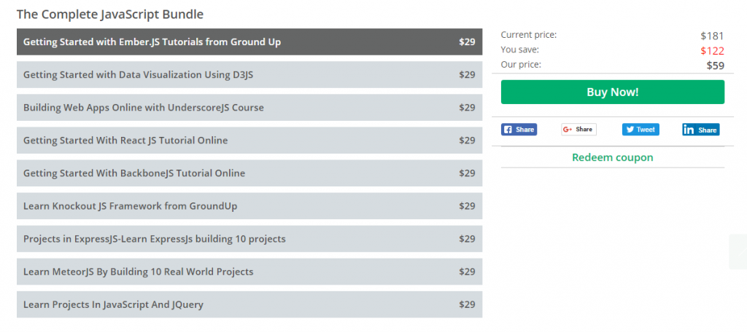The height and width of the screenshot is (332, 747).
Task: Open the React JS Tutorial Online course
Action: coord(249,141)
